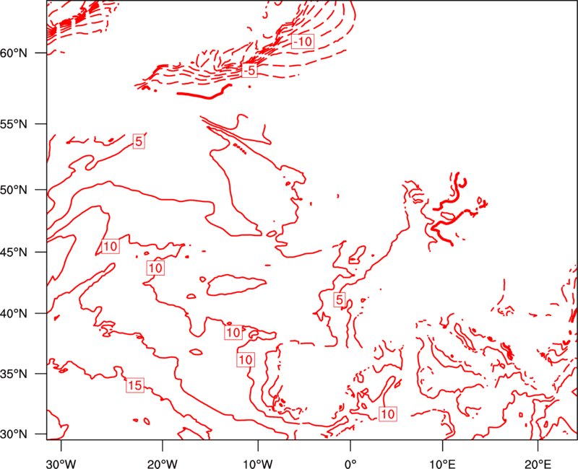
Task: Select the 0° longitude axis label
Action: click(x=350, y=464)
